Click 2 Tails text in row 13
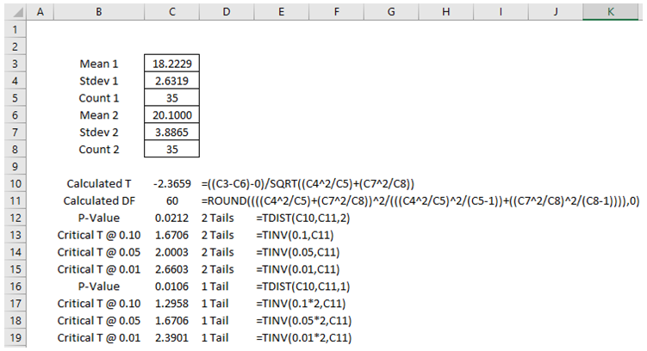The width and height of the screenshot is (647, 351). pos(217,235)
